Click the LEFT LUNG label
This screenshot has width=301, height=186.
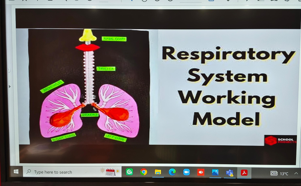coord(116,138)
